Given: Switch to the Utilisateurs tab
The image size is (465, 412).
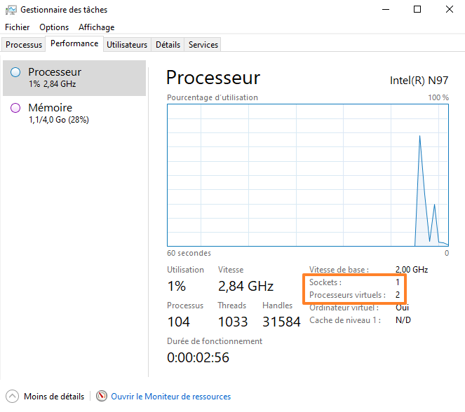Looking at the screenshot, I should (x=127, y=45).
